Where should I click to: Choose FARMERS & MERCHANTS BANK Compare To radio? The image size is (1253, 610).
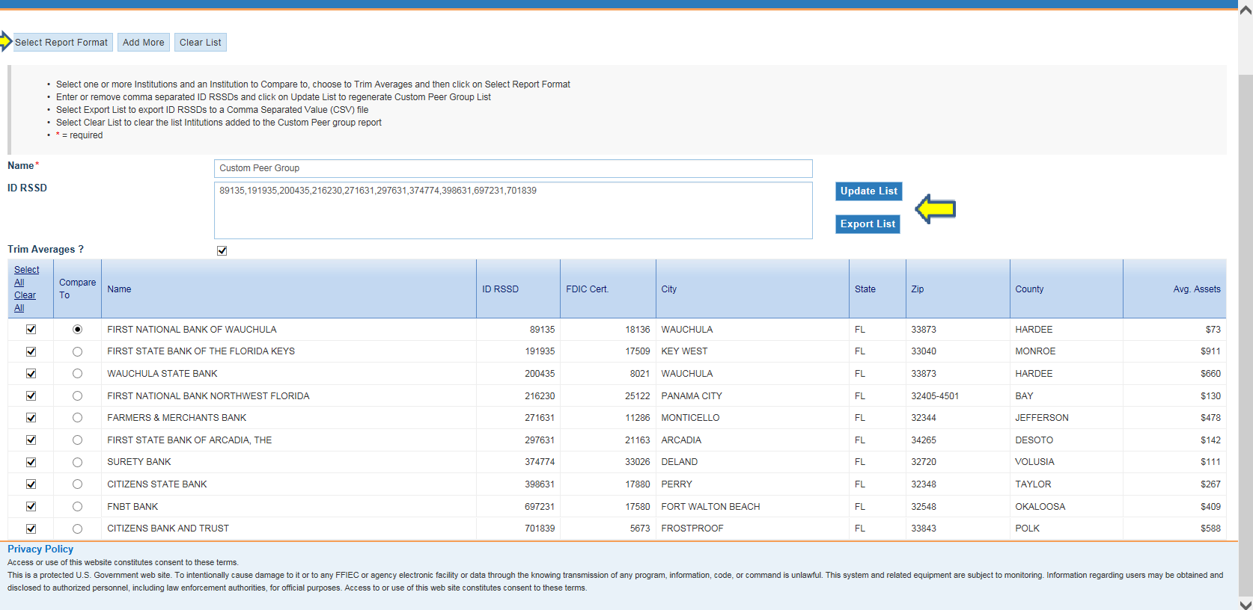click(x=77, y=418)
